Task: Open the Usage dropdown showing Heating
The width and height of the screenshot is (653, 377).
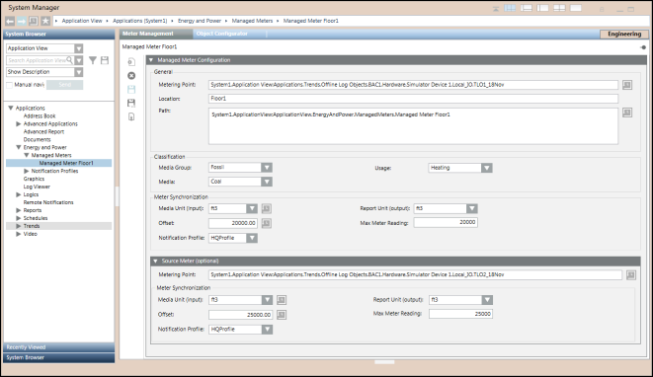Action: point(486,168)
